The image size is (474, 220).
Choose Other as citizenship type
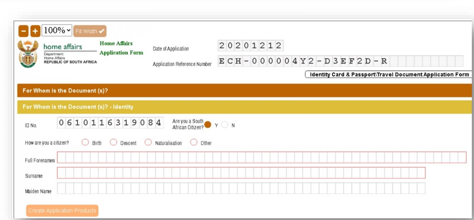(194, 142)
